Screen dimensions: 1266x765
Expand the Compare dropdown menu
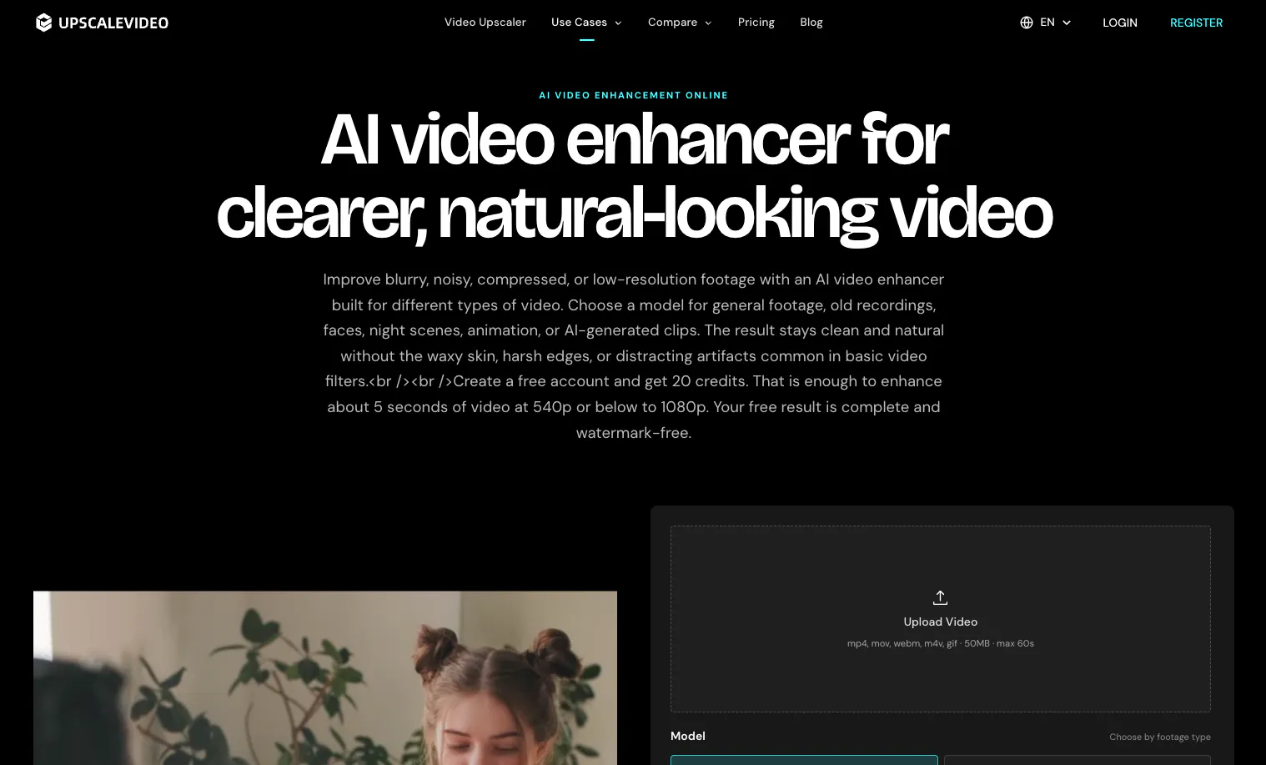(680, 23)
